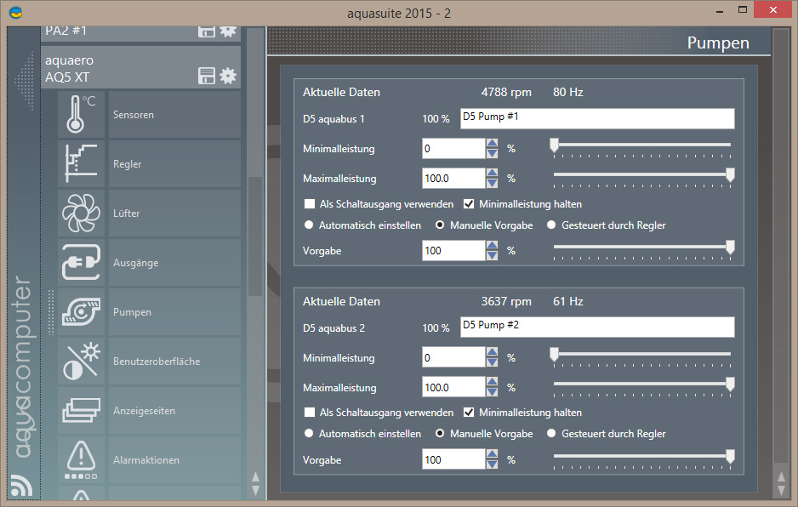
Task: Open the Pumpen menu entry
Action: point(132,312)
